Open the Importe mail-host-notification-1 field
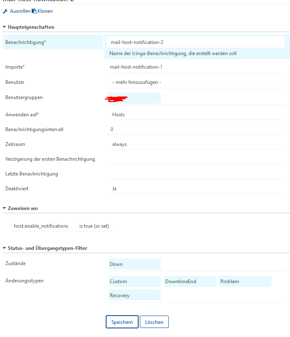Viewport: 290px width, 337px height. tap(196, 67)
